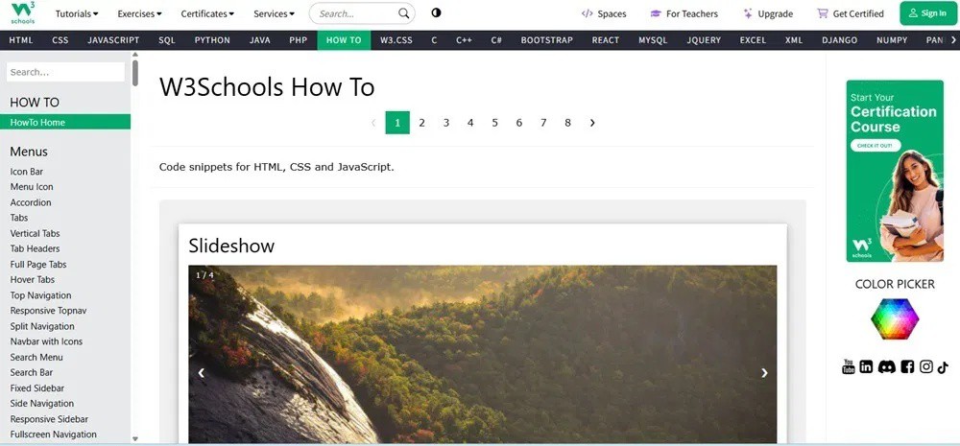The width and height of the screenshot is (960, 446).
Task: Click the Sign In button
Action: (927, 13)
